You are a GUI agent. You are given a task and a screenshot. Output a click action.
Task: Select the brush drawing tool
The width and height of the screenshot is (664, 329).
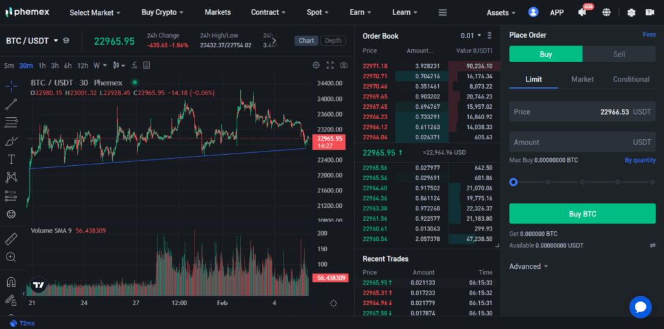[x=12, y=141]
